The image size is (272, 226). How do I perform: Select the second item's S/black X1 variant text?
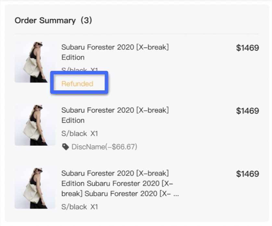(80, 133)
